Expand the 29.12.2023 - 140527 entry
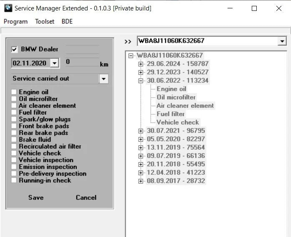291x237 pixels. coord(141,72)
